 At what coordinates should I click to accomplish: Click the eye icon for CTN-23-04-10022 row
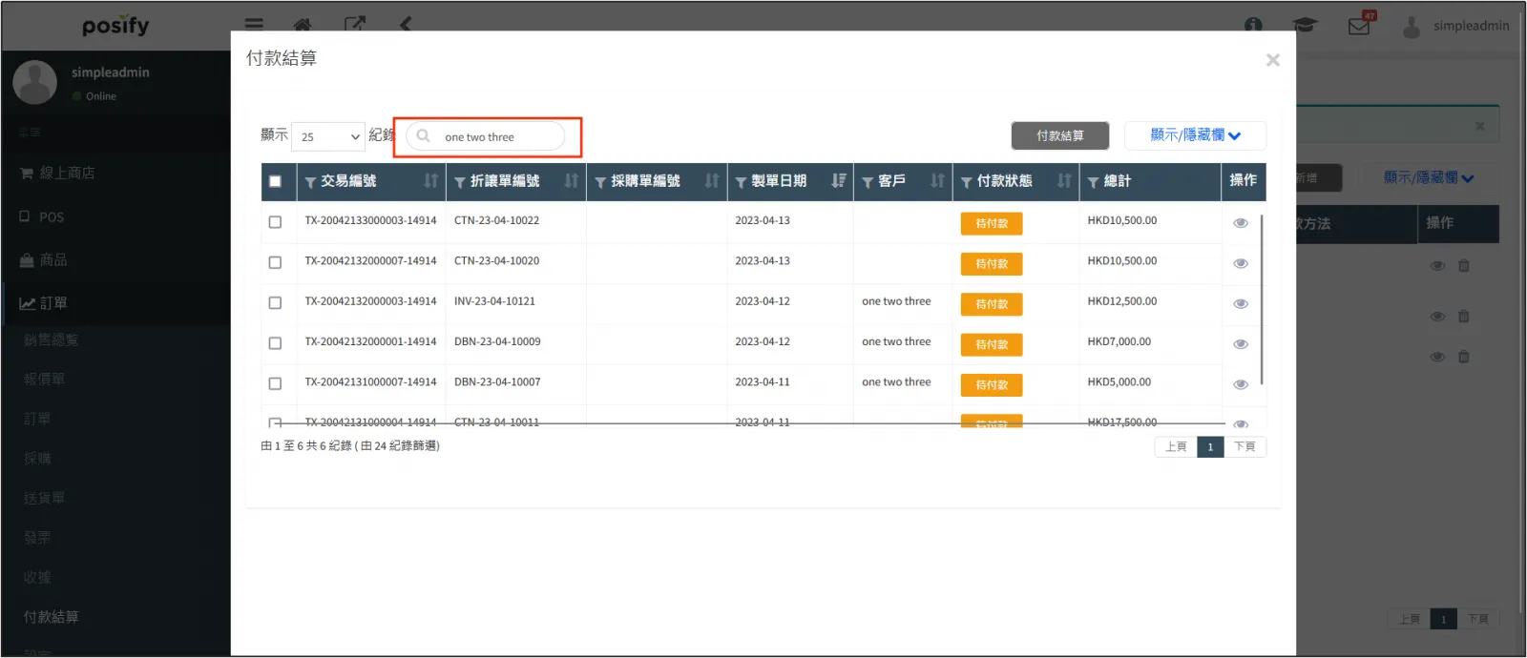(1240, 223)
